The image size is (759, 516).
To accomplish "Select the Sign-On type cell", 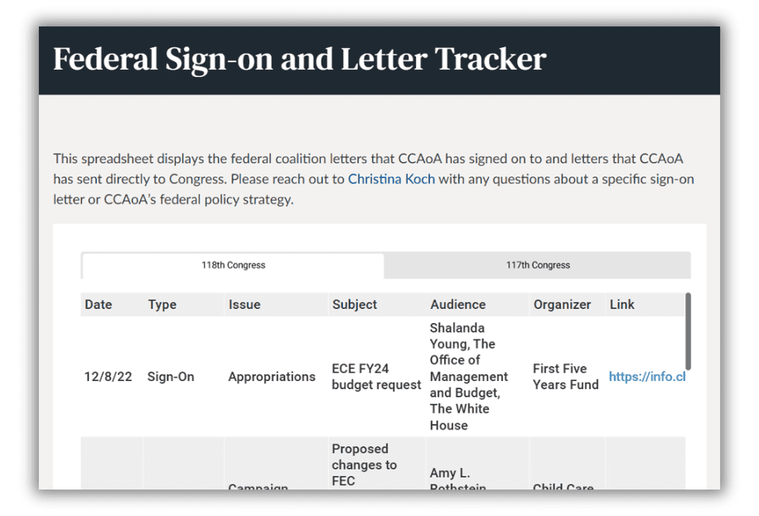I will [x=171, y=377].
